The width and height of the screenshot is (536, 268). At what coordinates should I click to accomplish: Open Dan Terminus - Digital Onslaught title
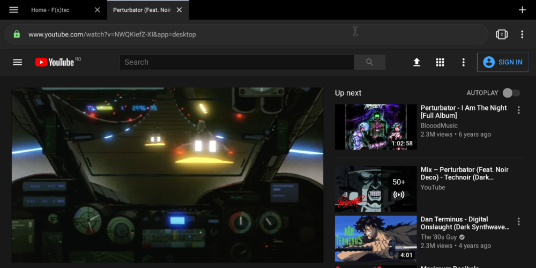(465, 223)
